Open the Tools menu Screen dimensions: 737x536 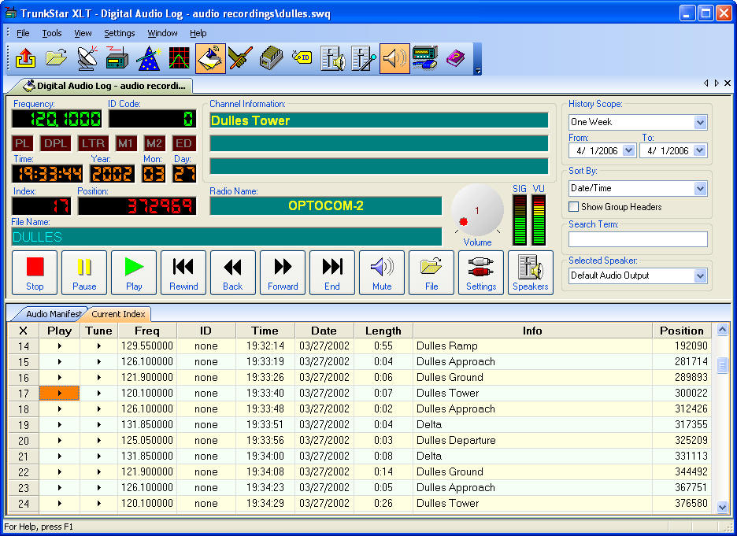tap(52, 33)
